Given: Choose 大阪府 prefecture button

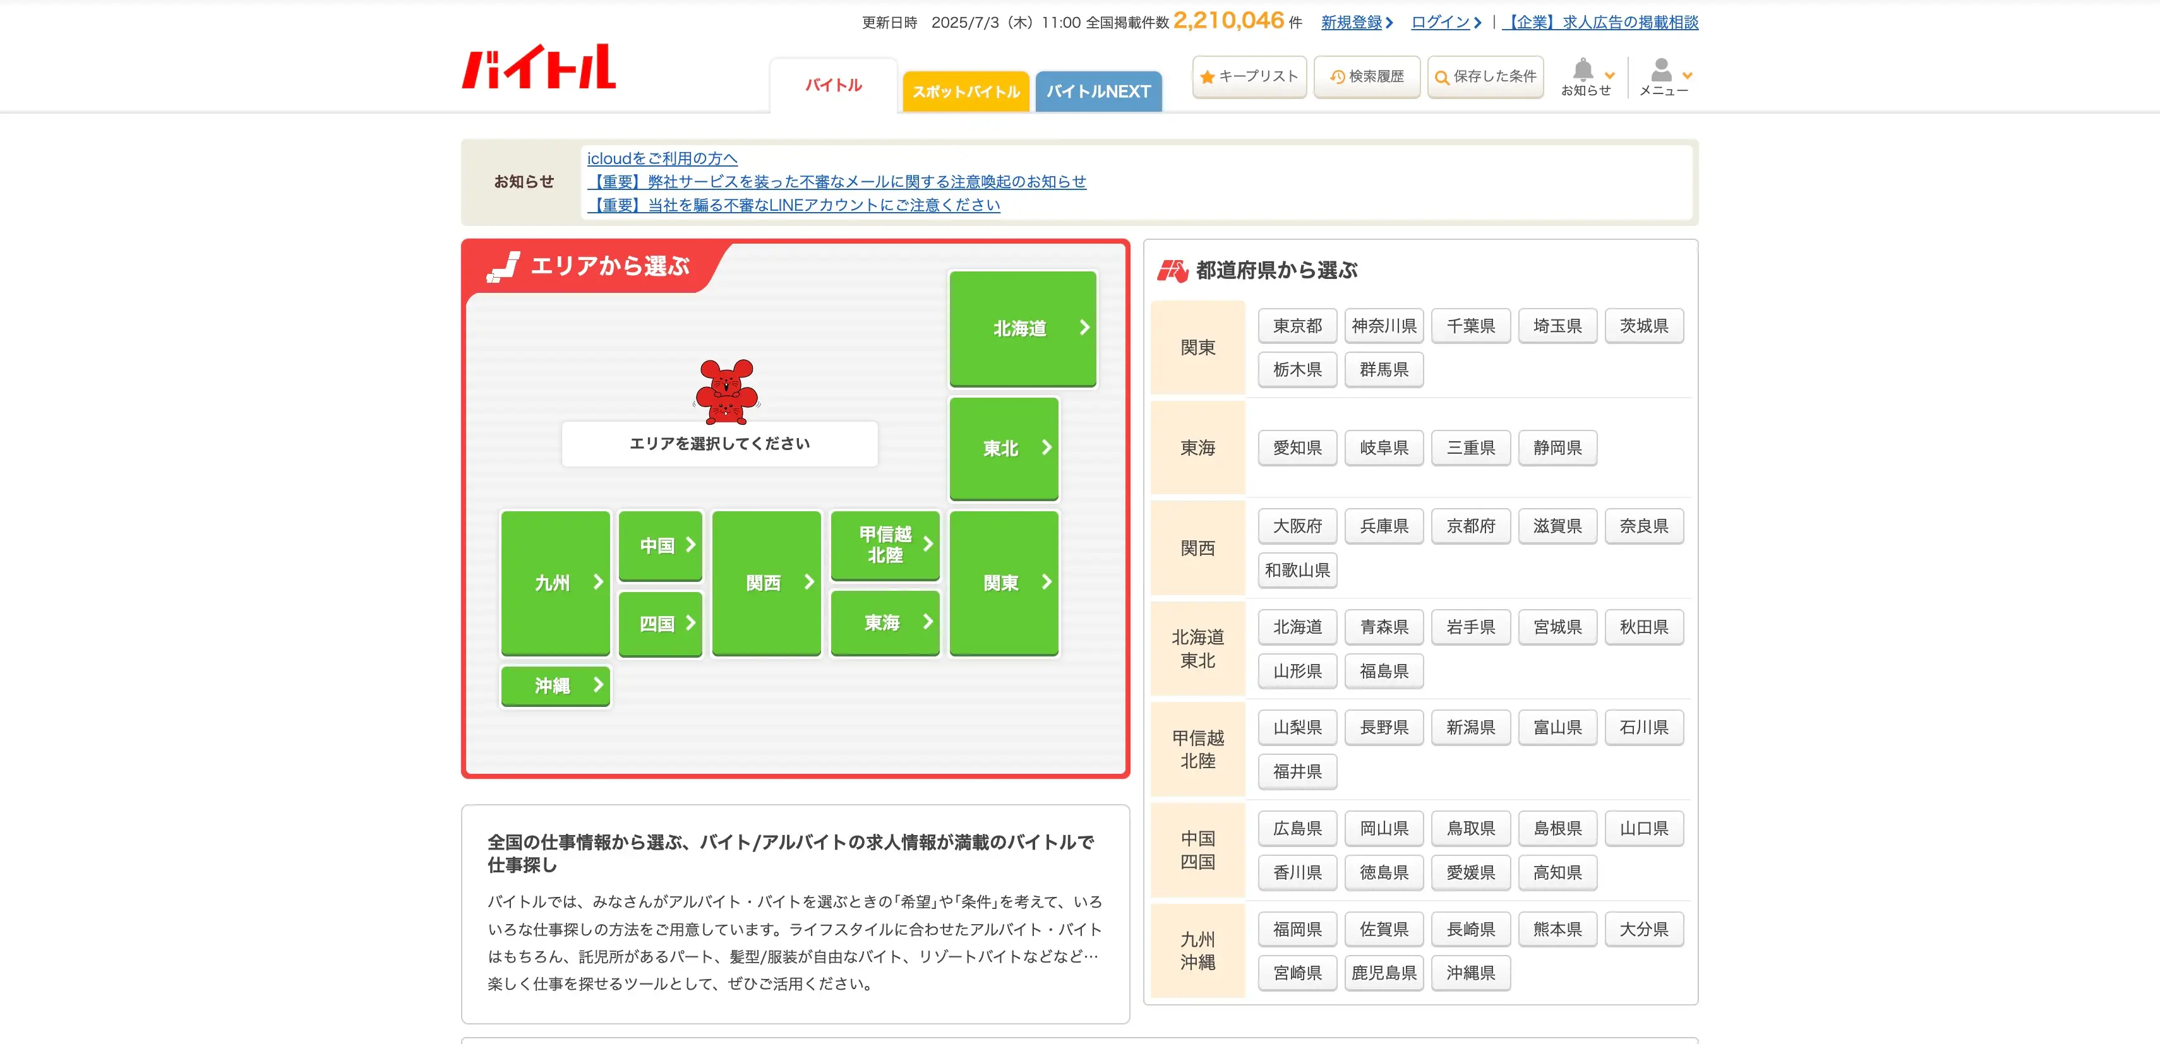Looking at the screenshot, I should coord(1297,526).
